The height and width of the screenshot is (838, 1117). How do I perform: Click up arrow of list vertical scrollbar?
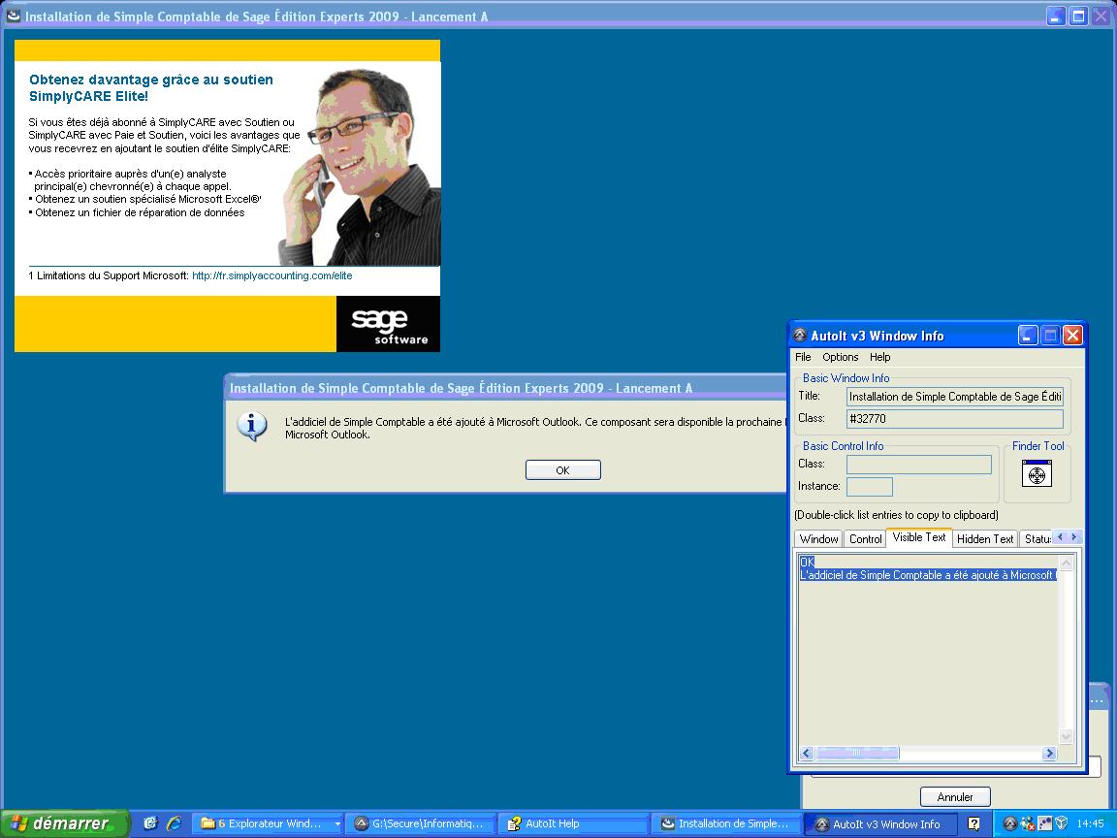pyautogui.click(x=1066, y=563)
